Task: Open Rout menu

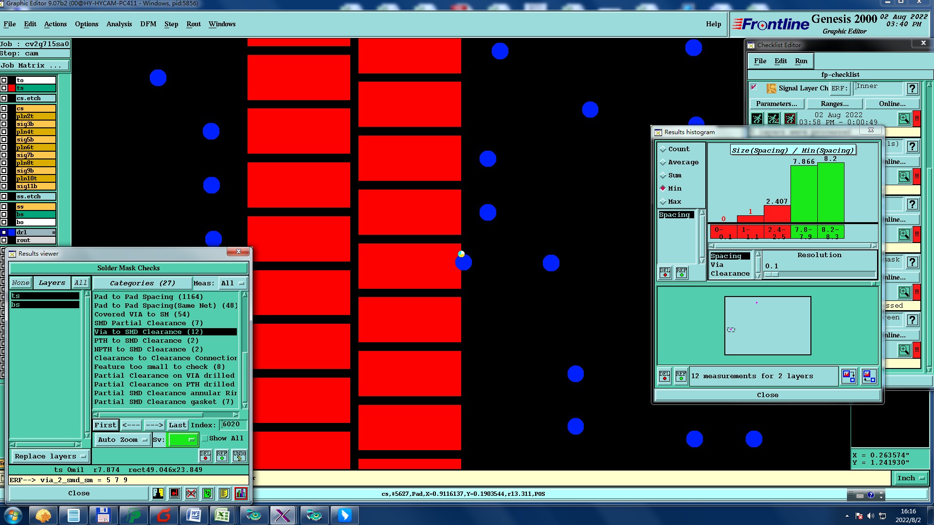Action: click(x=193, y=24)
